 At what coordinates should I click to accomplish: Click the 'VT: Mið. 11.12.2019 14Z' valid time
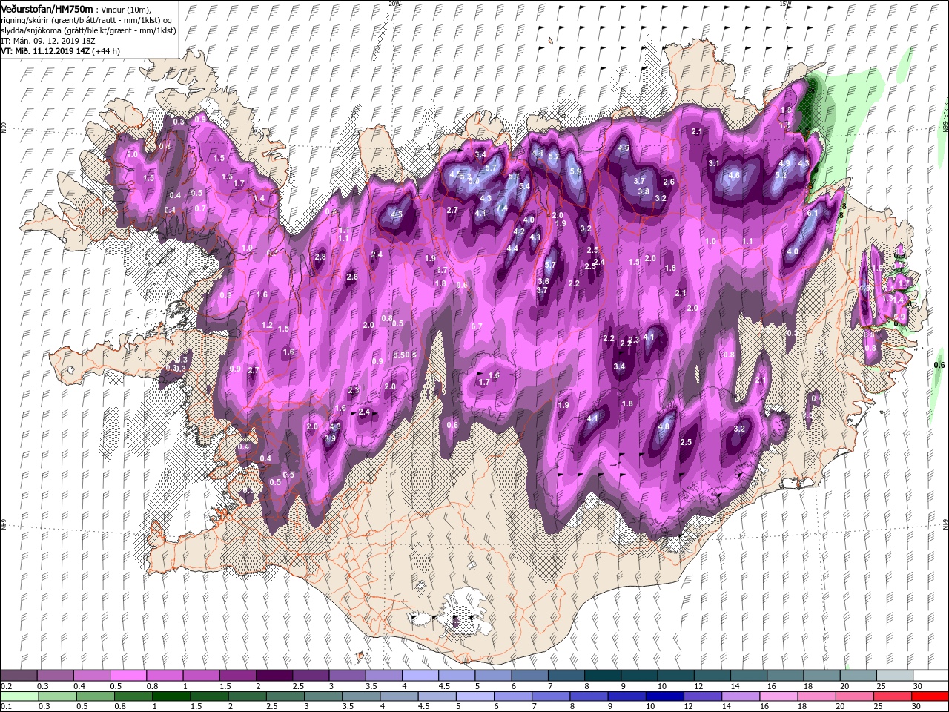46,51
